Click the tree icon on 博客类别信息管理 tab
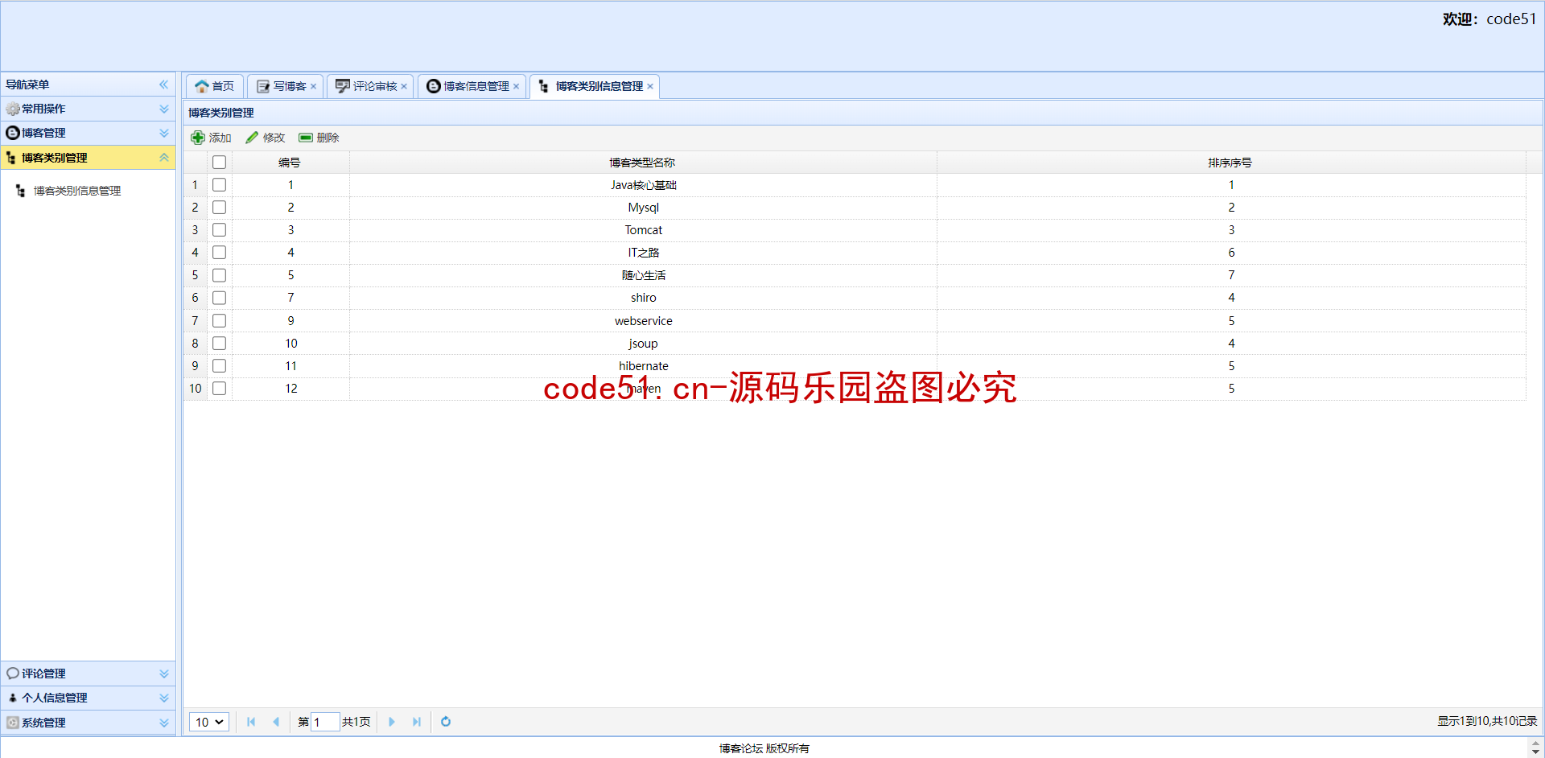The width and height of the screenshot is (1545, 758). pyautogui.click(x=545, y=86)
